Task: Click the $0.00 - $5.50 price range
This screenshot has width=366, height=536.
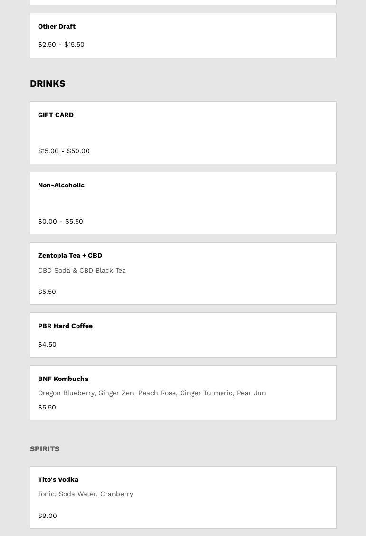Action: (60, 221)
